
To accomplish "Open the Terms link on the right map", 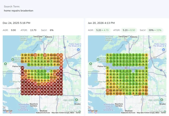I will [x=163, y=113].
